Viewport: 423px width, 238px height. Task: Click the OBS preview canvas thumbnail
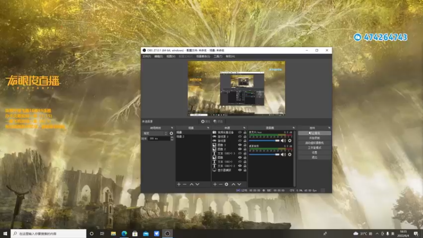(x=236, y=88)
